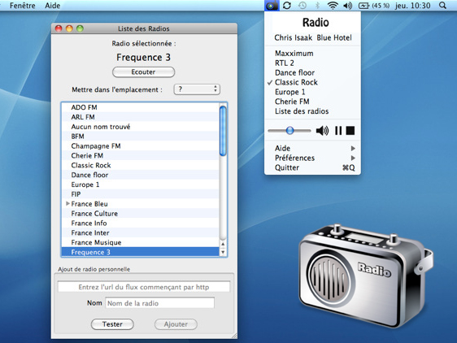
Task: Select Aucun nom trouvé in the list
Action: (141, 127)
